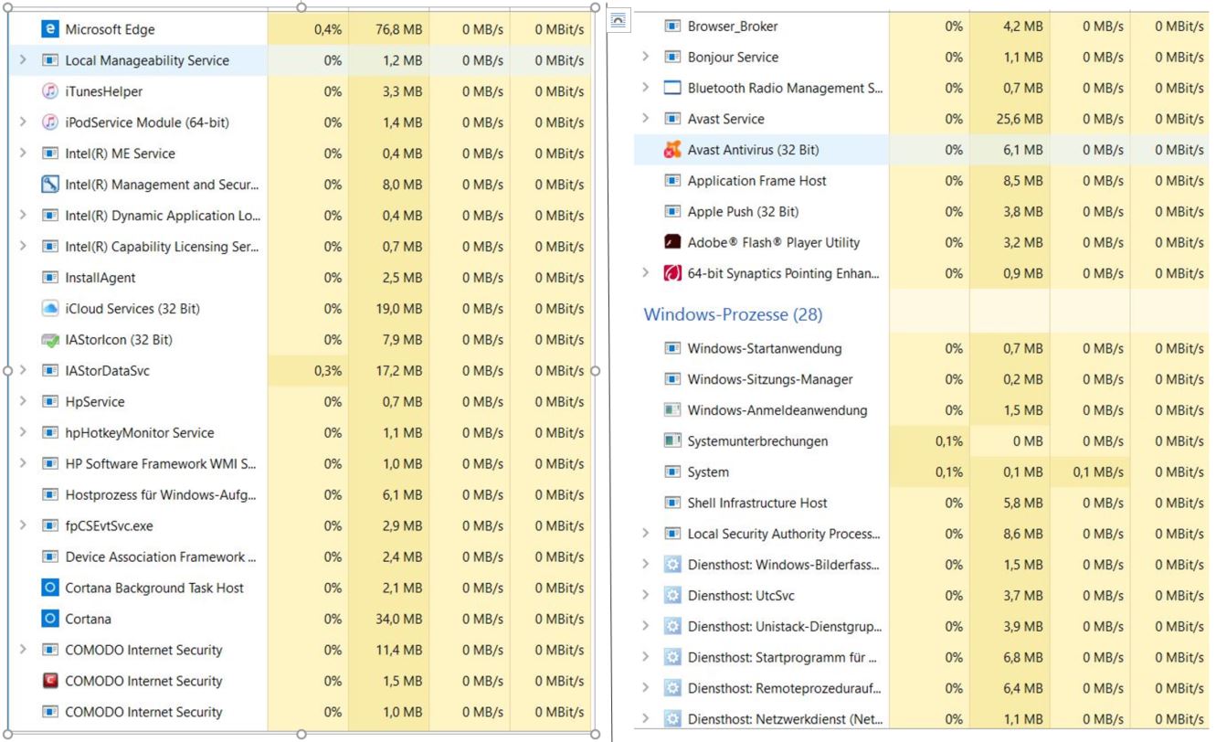Select the Windows-Sitzungs-Manager process name

770,379
